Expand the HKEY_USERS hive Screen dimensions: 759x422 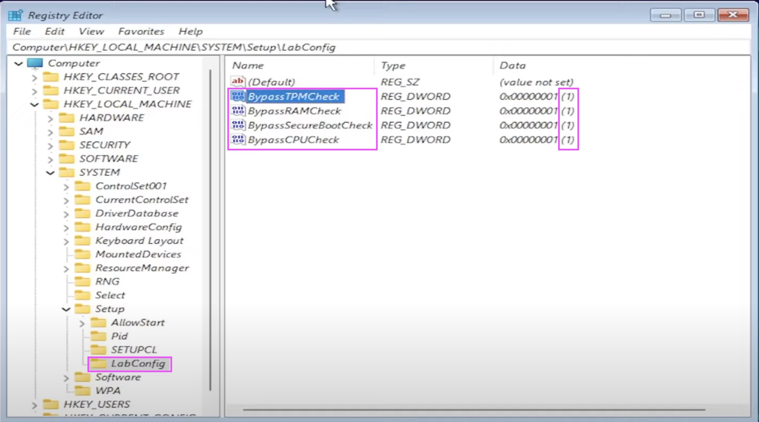point(34,405)
